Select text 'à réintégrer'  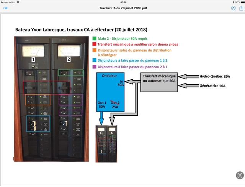107,55
